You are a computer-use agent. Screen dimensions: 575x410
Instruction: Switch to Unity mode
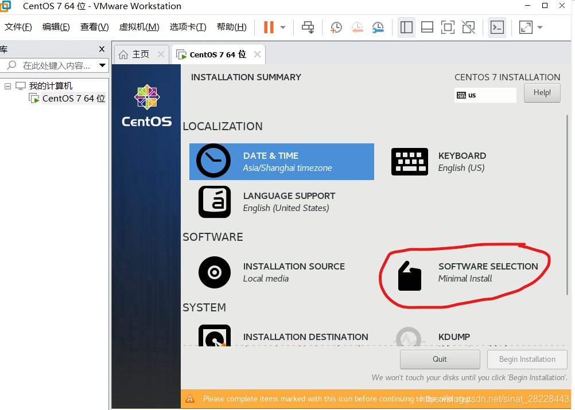tap(468, 27)
